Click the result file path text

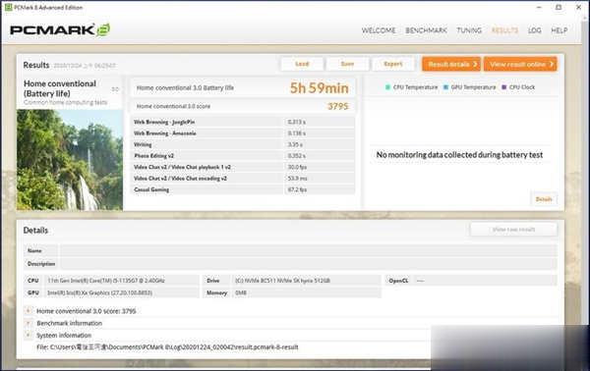click(x=167, y=347)
